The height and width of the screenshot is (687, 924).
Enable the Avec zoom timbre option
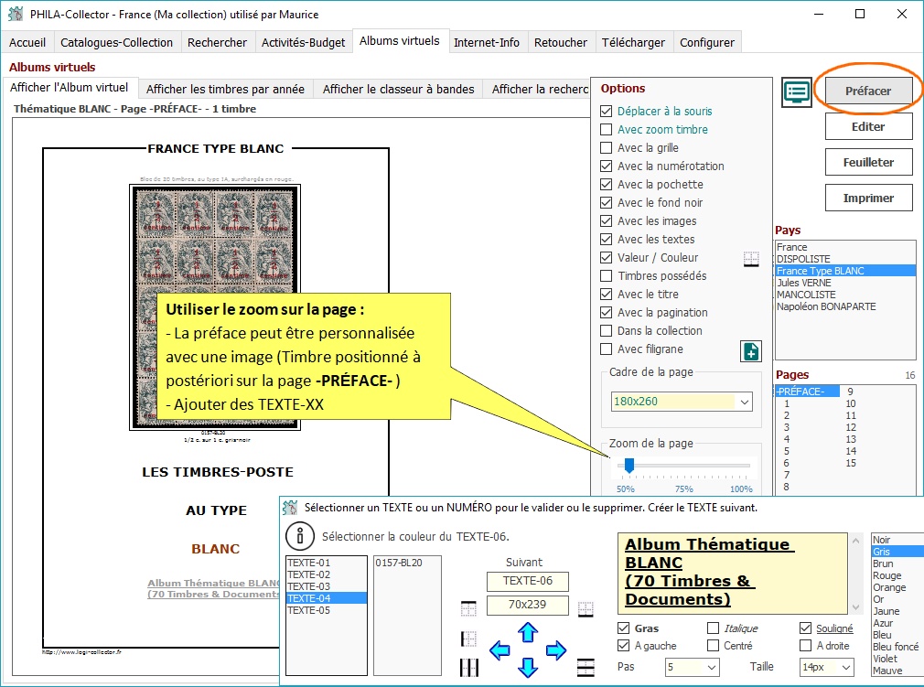coord(606,130)
